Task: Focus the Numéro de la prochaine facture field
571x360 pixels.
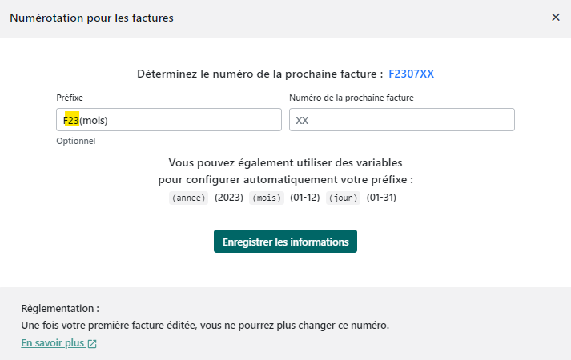Action: coord(401,120)
